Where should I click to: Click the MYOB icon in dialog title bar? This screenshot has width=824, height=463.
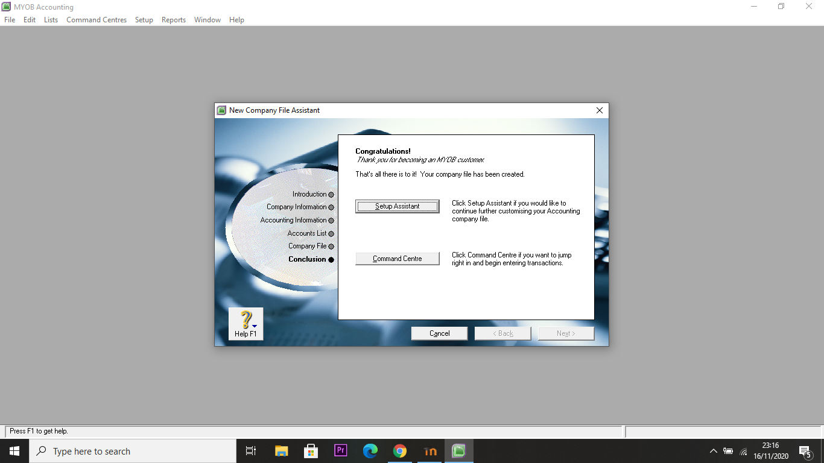point(222,110)
